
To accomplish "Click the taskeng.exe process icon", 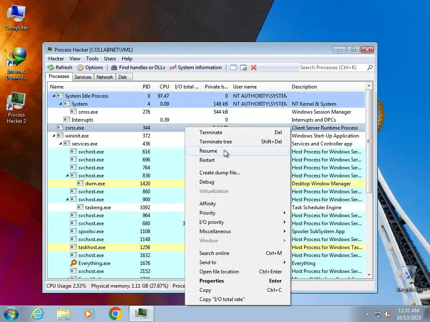I will [80, 207].
